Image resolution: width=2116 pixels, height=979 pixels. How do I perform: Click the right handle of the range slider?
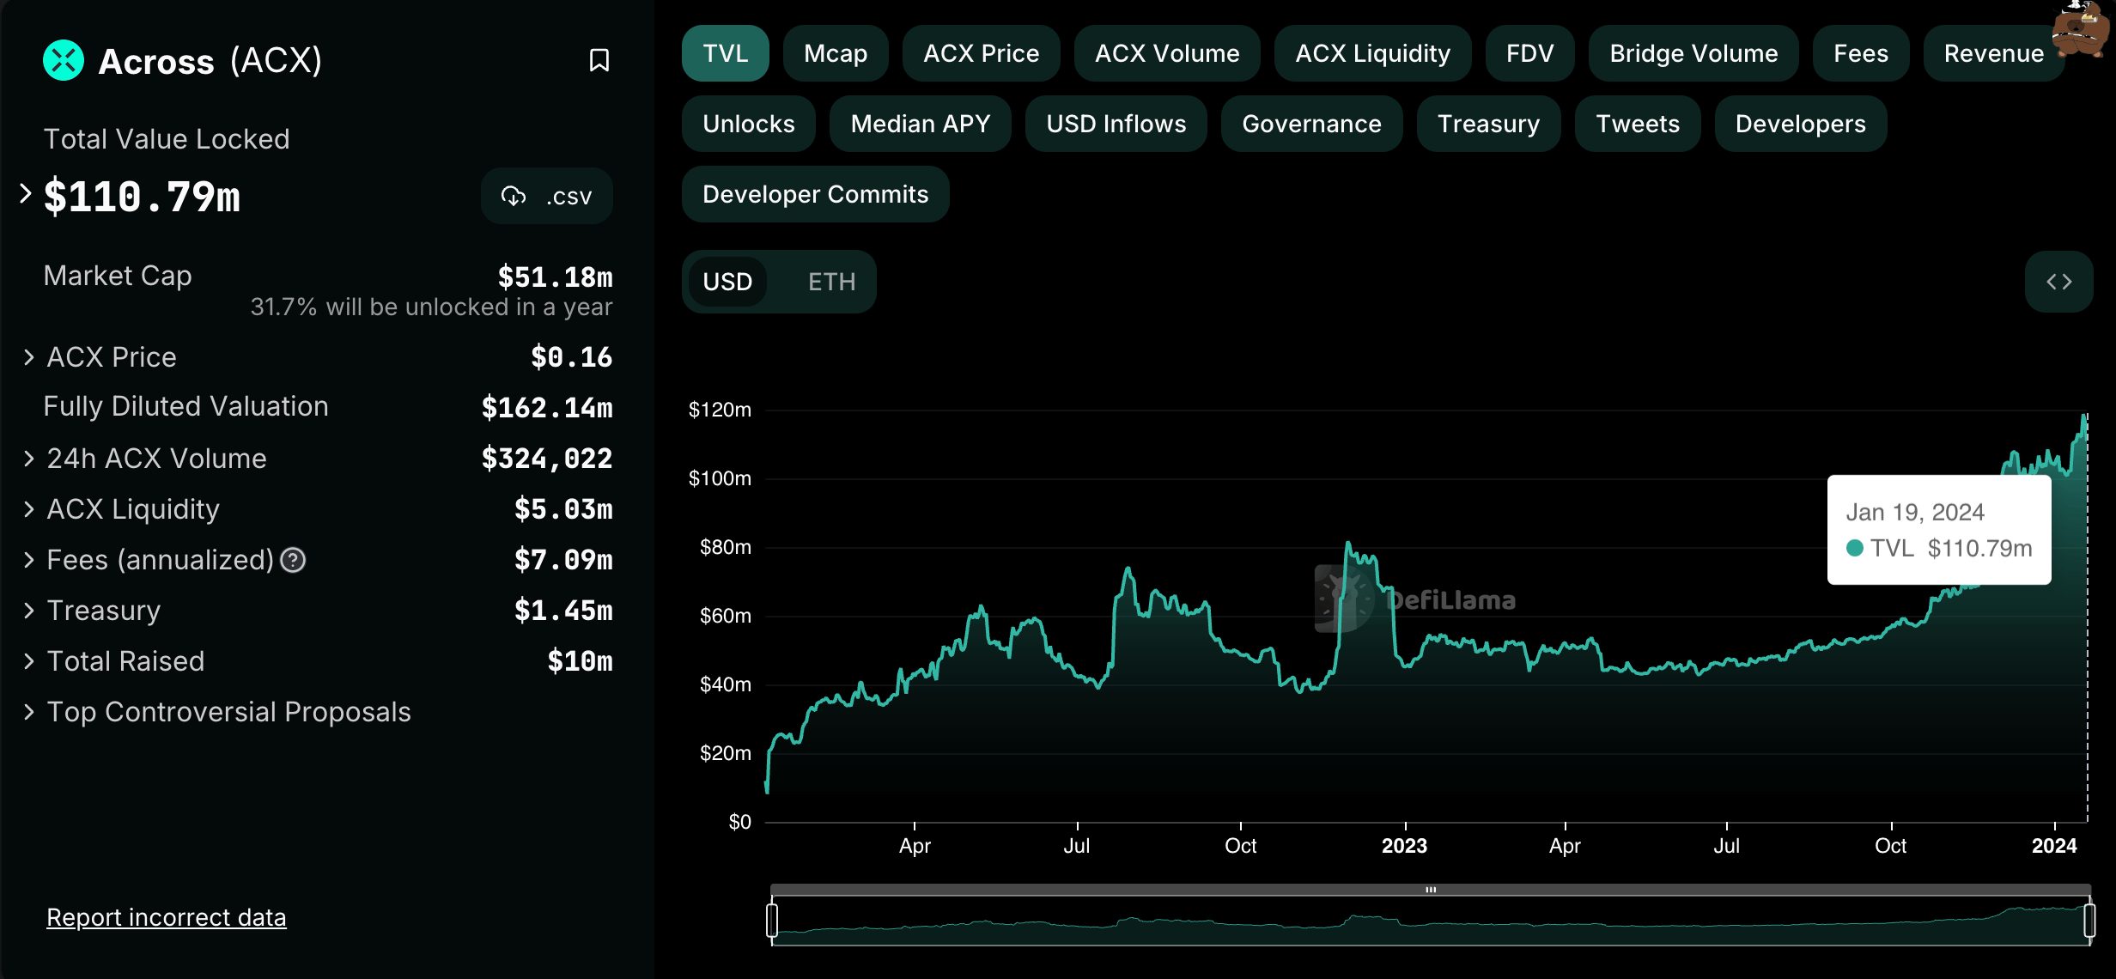pyautogui.click(x=2089, y=920)
